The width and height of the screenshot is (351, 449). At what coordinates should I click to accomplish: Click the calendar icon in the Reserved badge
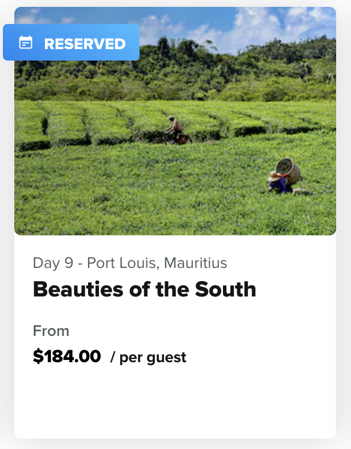(26, 43)
